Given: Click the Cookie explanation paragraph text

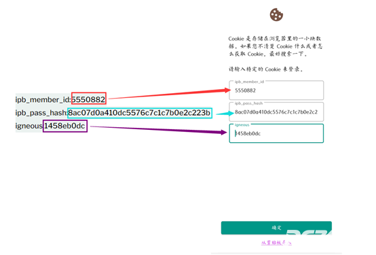Looking at the screenshot, I should (276, 46).
